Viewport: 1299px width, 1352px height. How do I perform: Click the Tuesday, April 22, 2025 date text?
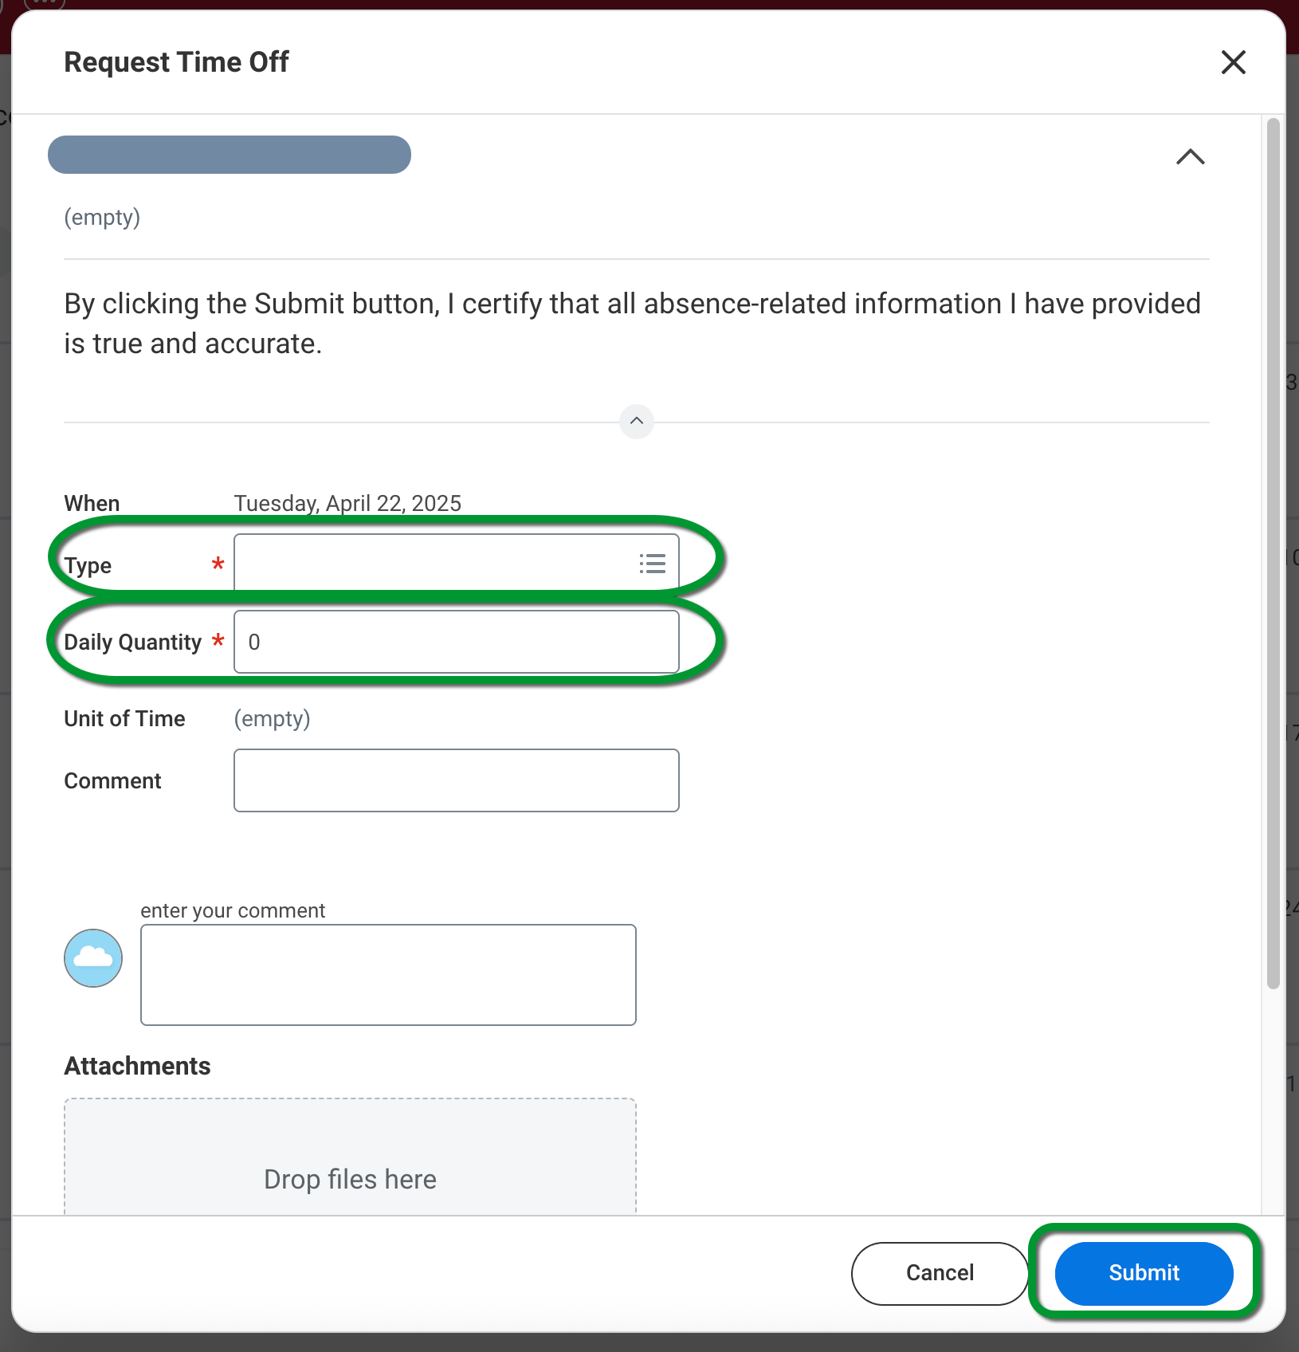pos(347,503)
